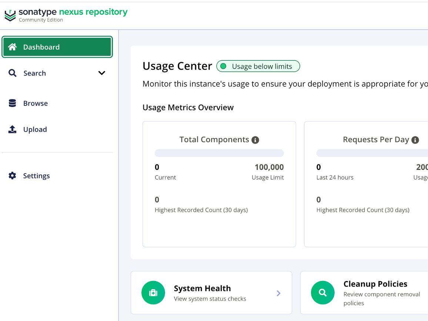Expand the Search menu chevron
The width and height of the screenshot is (428, 321).
click(101, 73)
